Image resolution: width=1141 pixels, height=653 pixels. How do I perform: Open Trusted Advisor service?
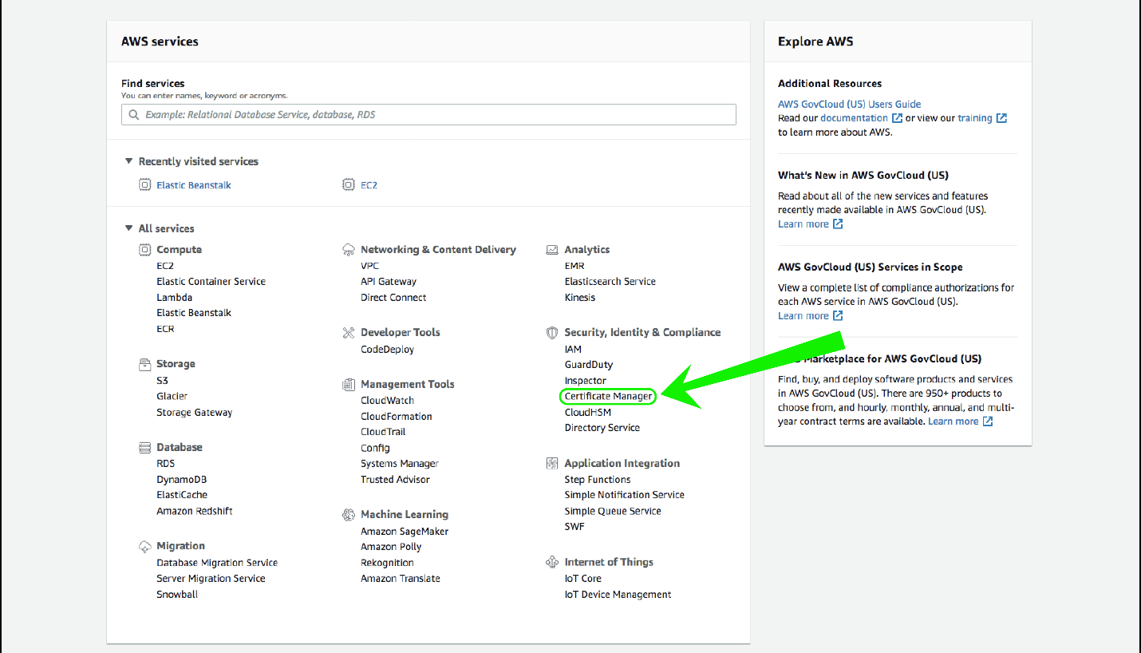(x=395, y=480)
